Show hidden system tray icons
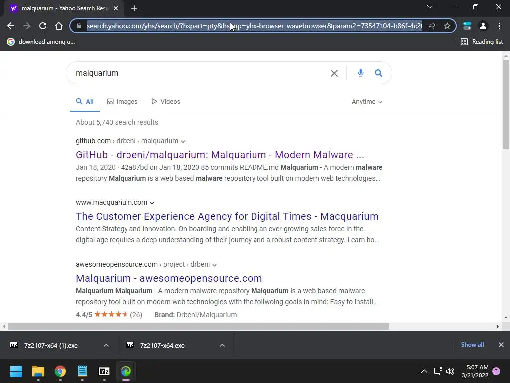510x383 pixels. coord(424,371)
